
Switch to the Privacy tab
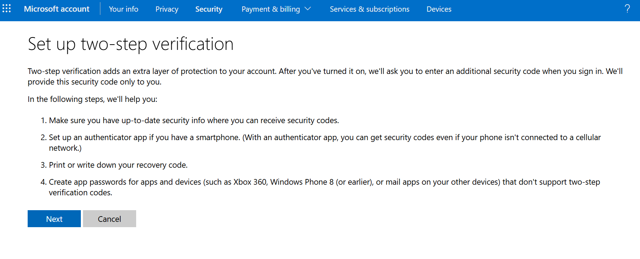click(x=167, y=9)
